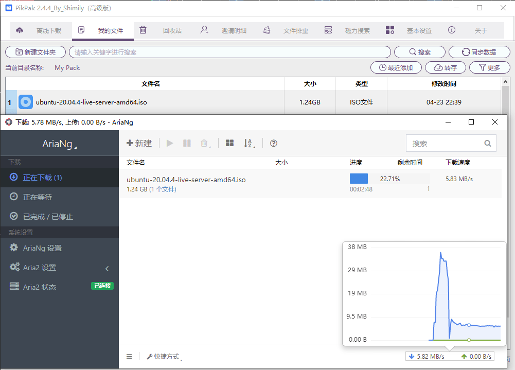The image size is (515, 370).
Task: Pause the download with the pause icon
Action: [x=187, y=143]
